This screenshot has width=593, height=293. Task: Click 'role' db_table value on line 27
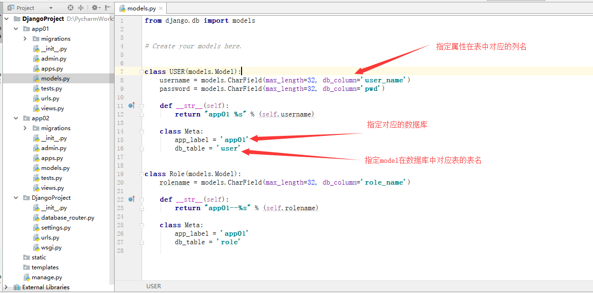(x=229, y=242)
